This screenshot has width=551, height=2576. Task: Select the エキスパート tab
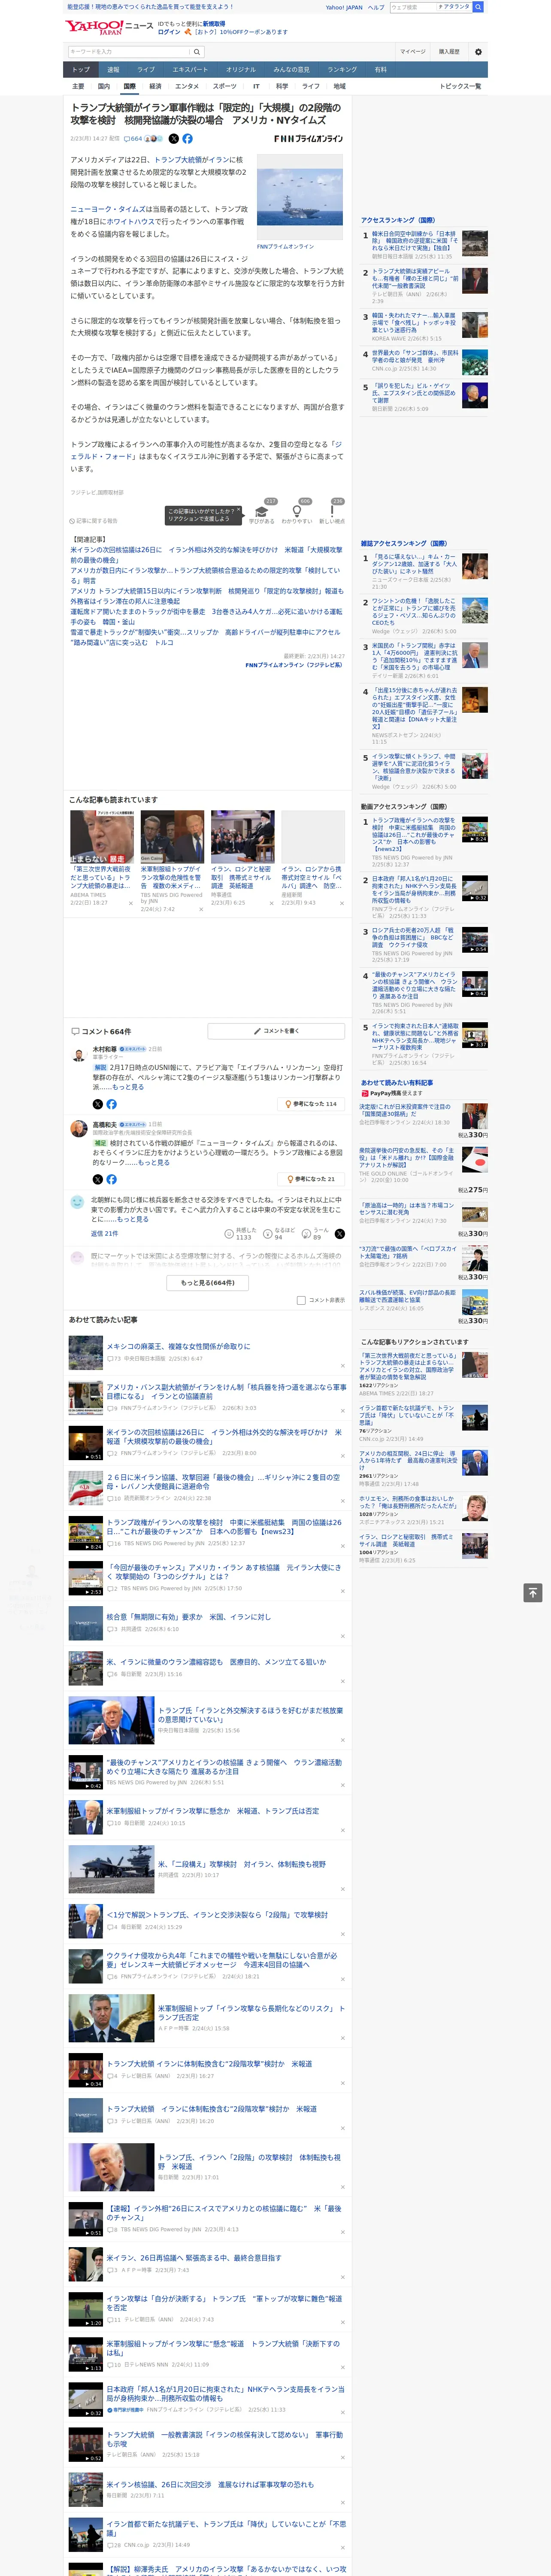190,70
